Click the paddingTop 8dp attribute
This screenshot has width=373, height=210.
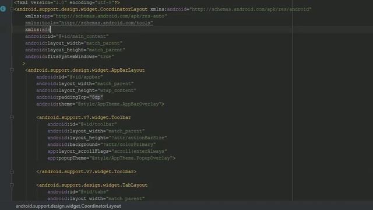(x=69, y=97)
